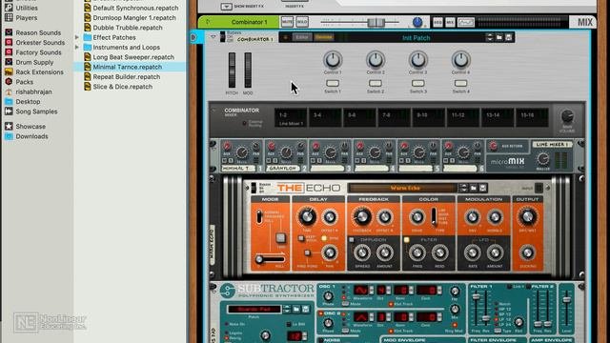This screenshot has width=610, height=343.
Task: Click The Echo patch select arrows
Action: [x=463, y=188]
